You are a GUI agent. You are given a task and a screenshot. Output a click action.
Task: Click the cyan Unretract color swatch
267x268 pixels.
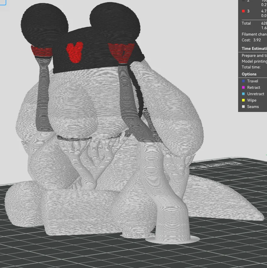click(243, 94)
